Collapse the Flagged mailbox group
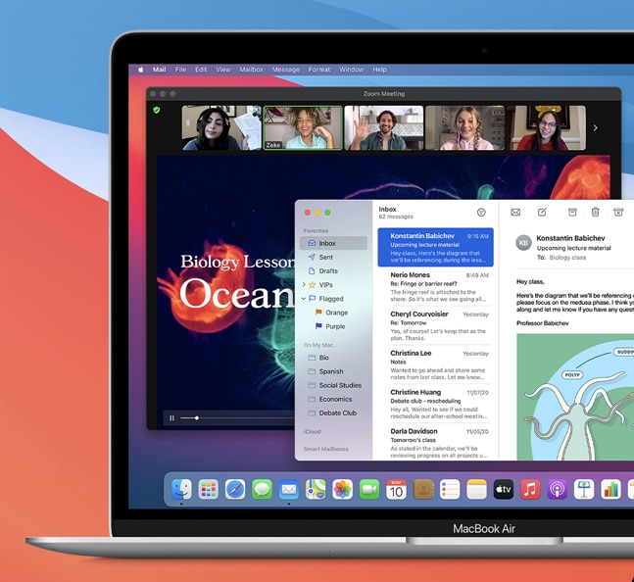This screenshot has height=582, width=634. pos(304,298)
